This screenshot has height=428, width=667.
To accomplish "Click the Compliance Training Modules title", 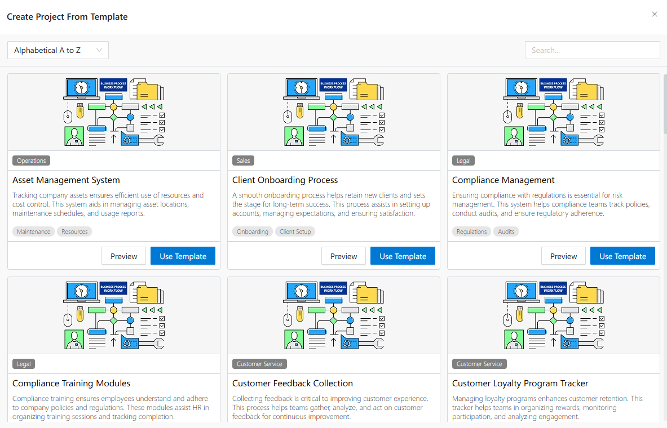I will click(x=72, y=384).
